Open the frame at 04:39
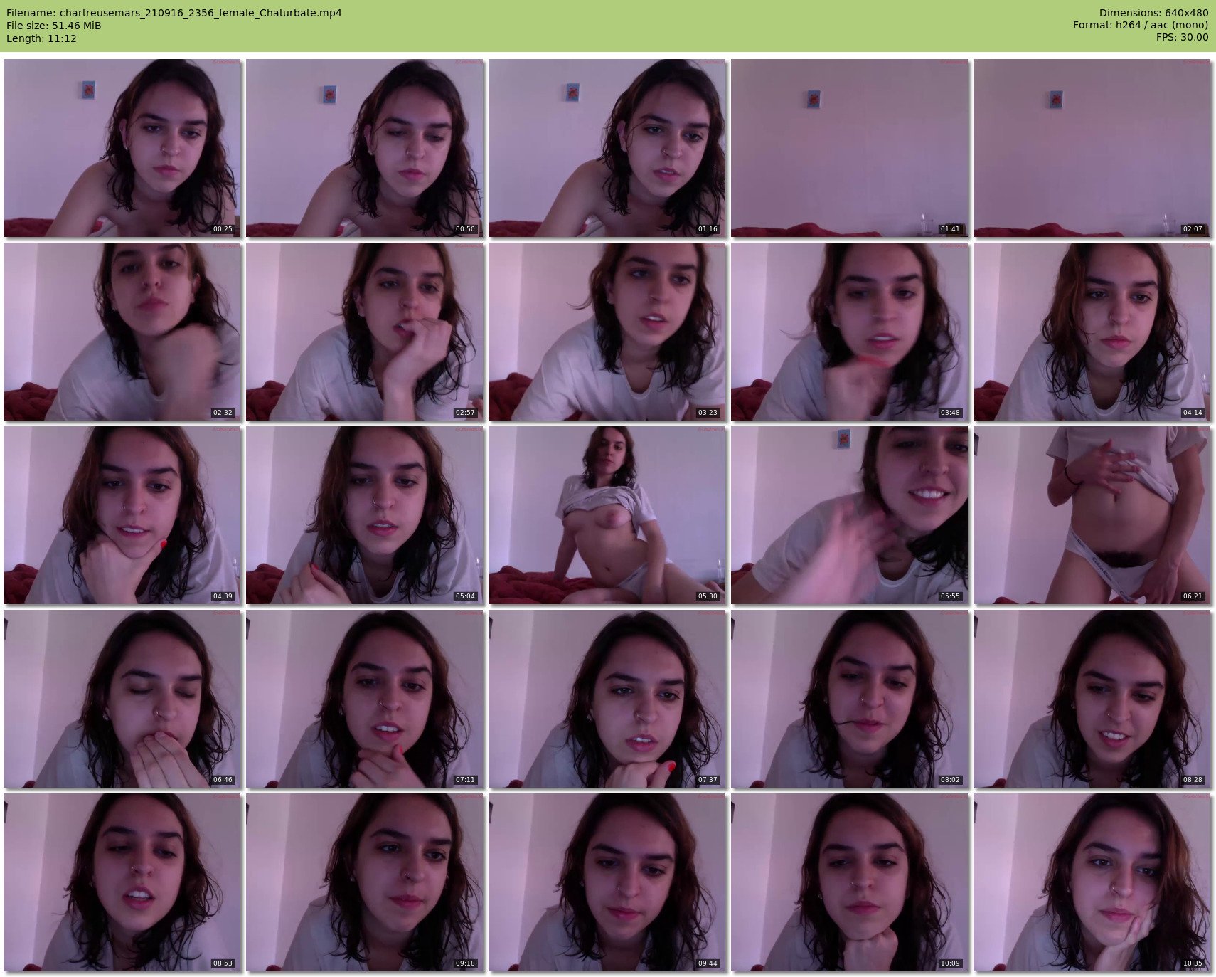 pos(122,515)
